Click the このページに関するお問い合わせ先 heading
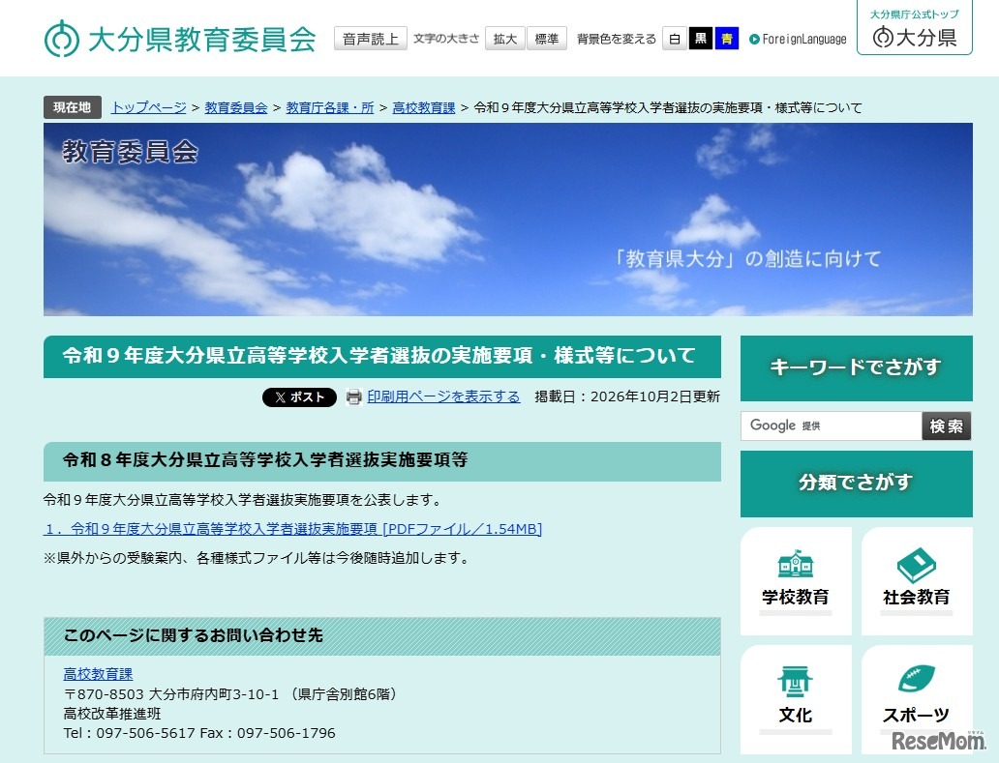The width and height of the screenshot is (999, 763). 382,635
